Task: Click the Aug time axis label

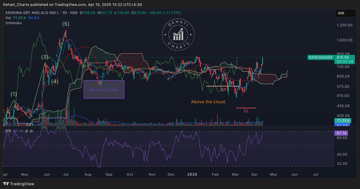Action: coord(88,174)
